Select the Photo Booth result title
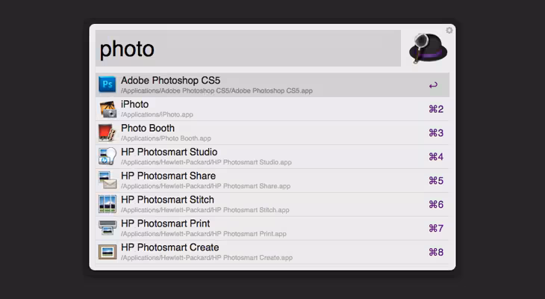This screenshot has height=299, width=545. [x=148, y=128]
